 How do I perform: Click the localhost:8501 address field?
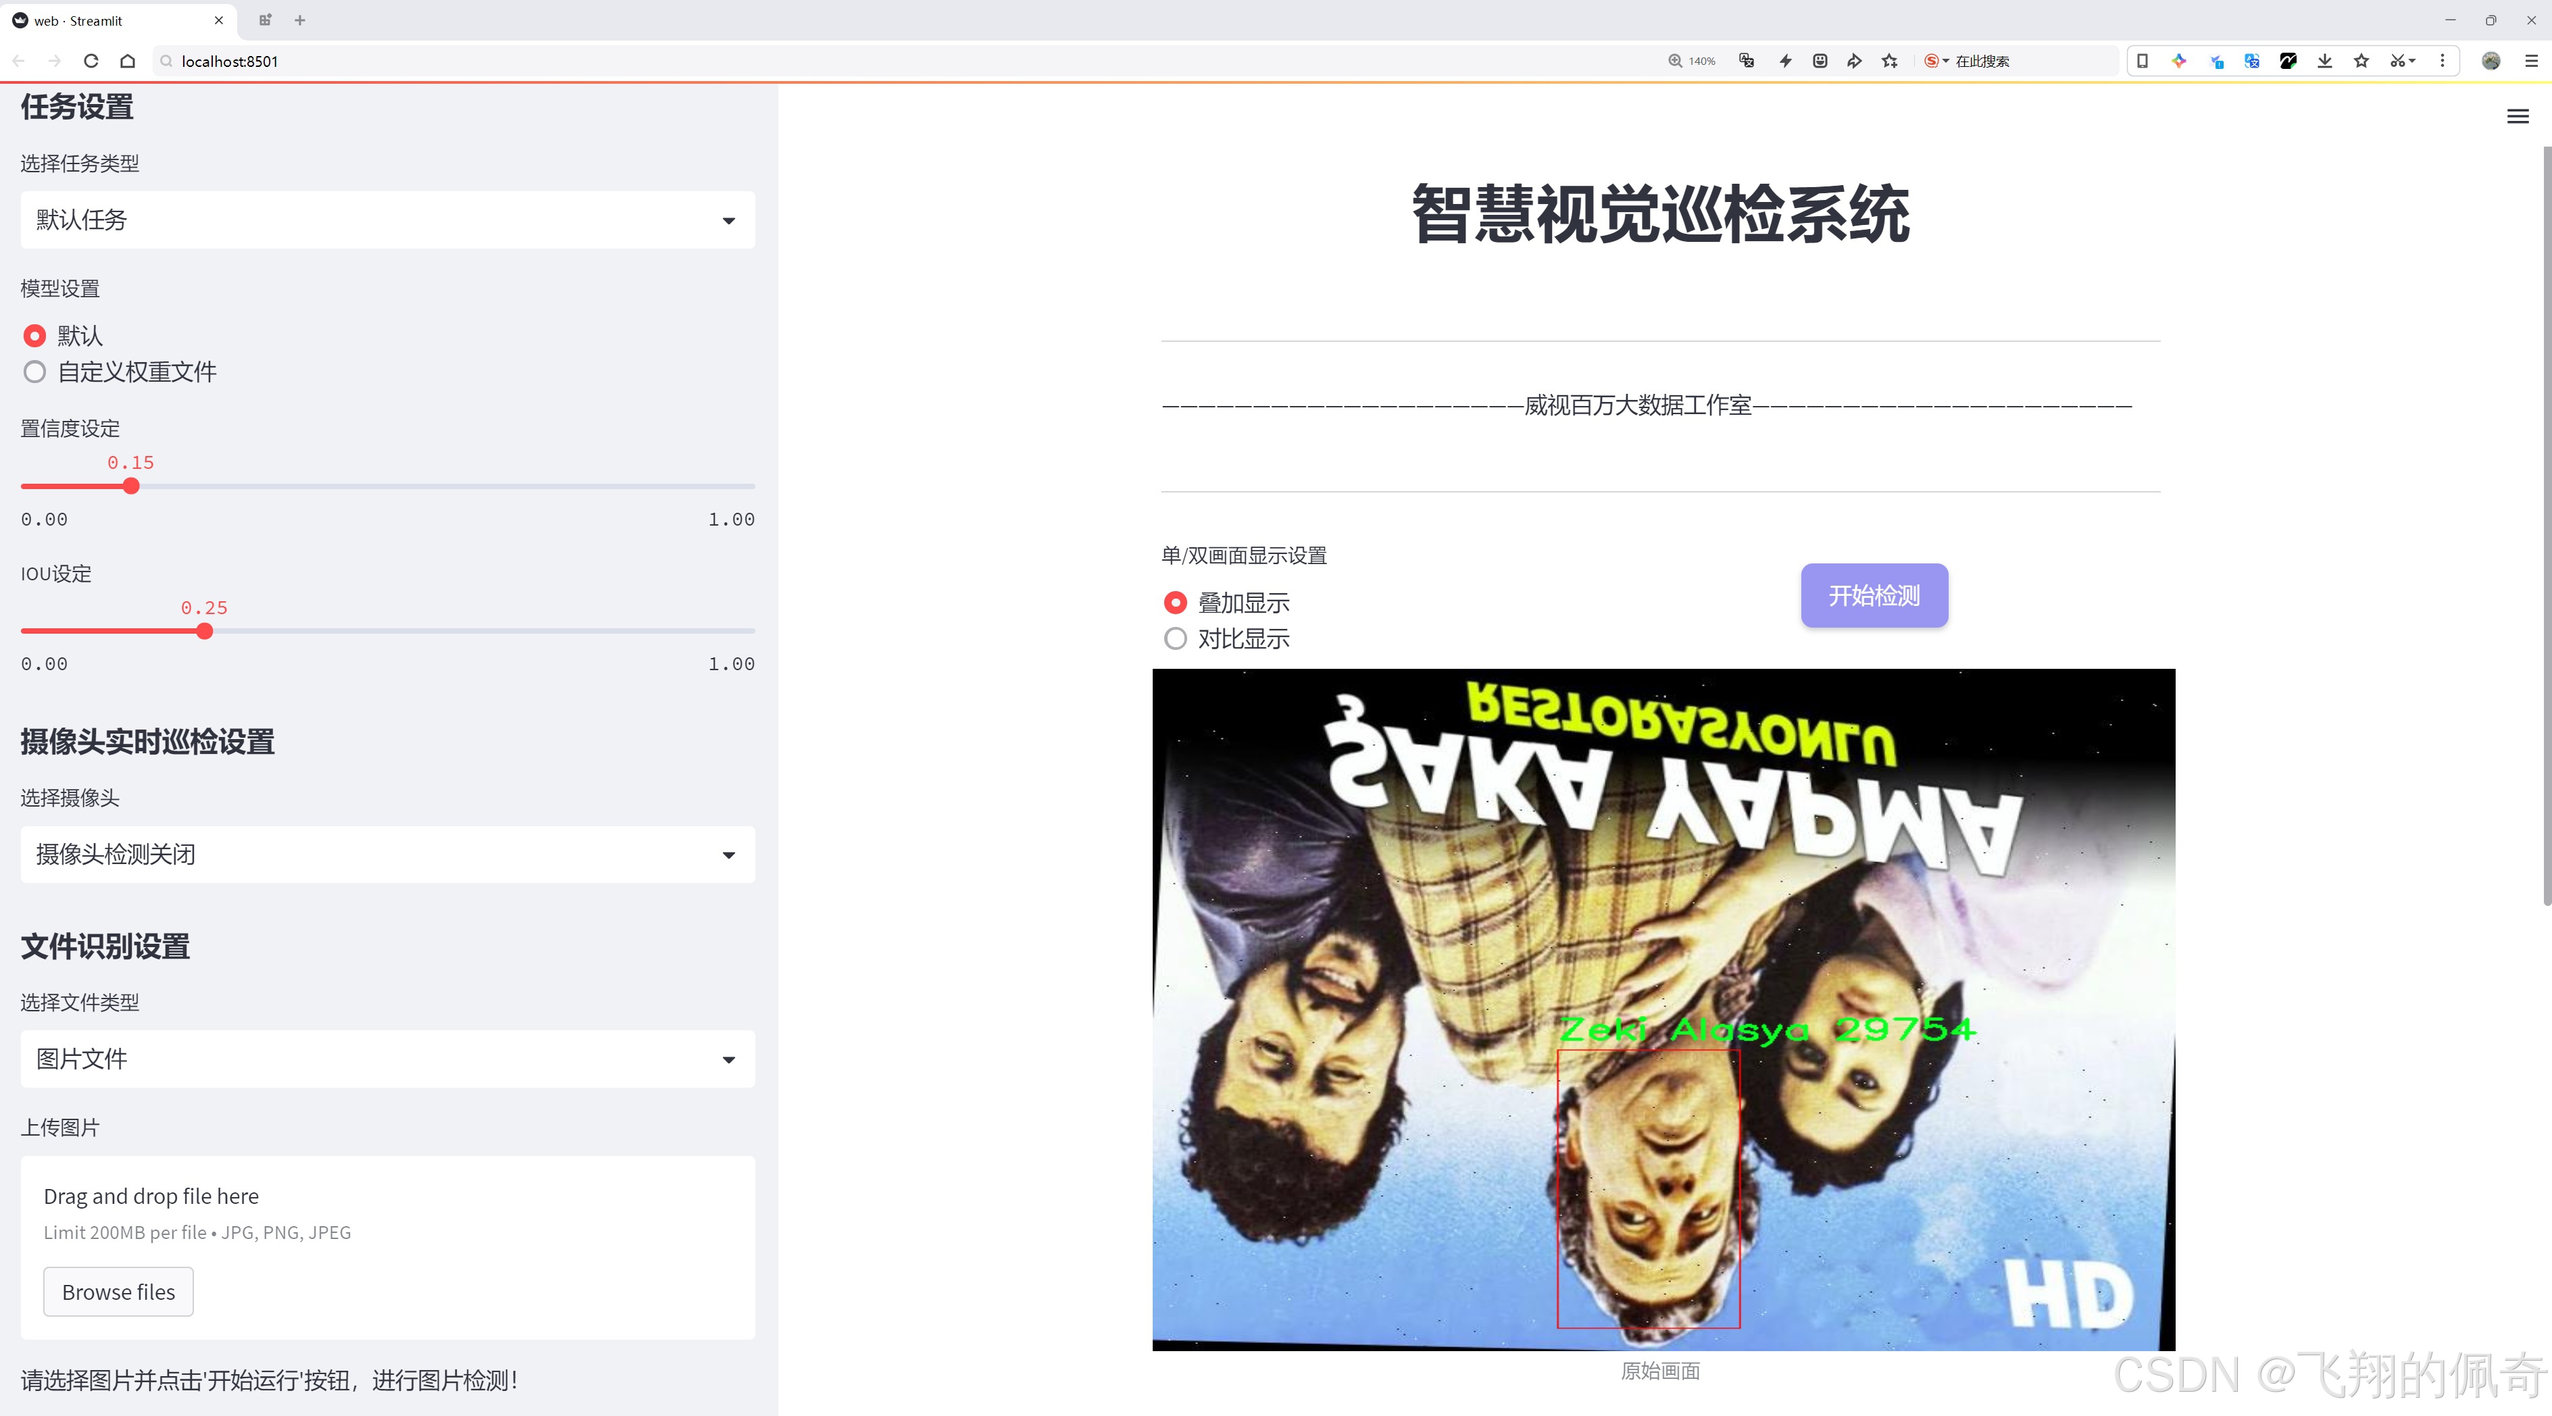(892, 61)
